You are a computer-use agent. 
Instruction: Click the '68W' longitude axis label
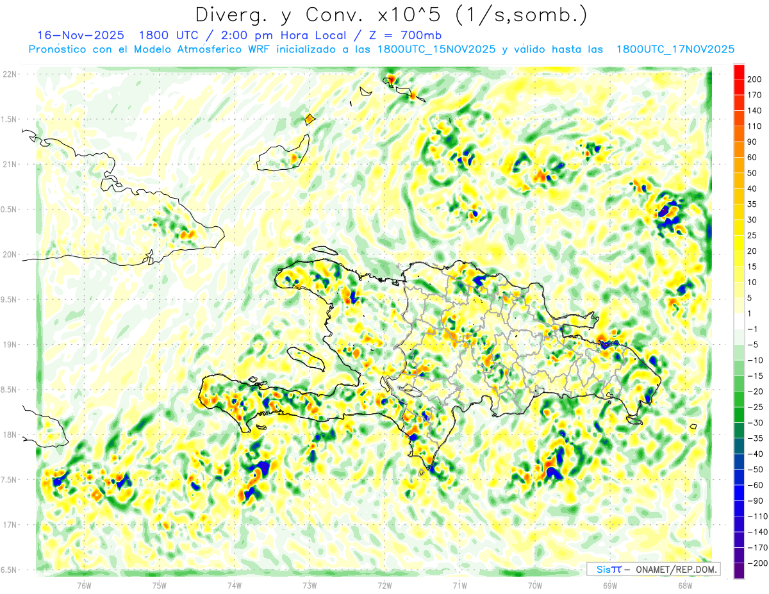(684, 584)
